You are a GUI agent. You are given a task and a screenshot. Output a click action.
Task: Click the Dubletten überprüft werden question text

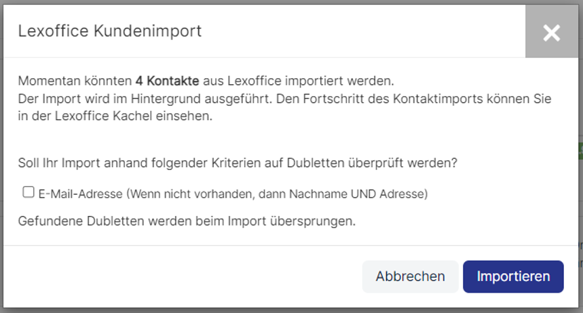[372, 163]
